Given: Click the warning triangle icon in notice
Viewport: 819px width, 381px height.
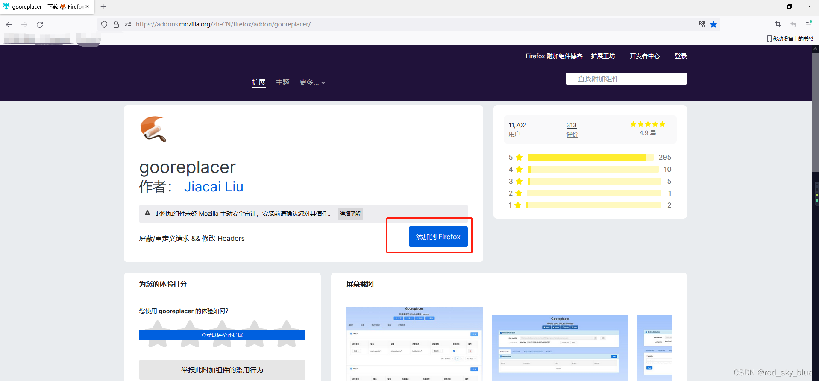Looking at the screenshot, I should (x=147, y=213).
